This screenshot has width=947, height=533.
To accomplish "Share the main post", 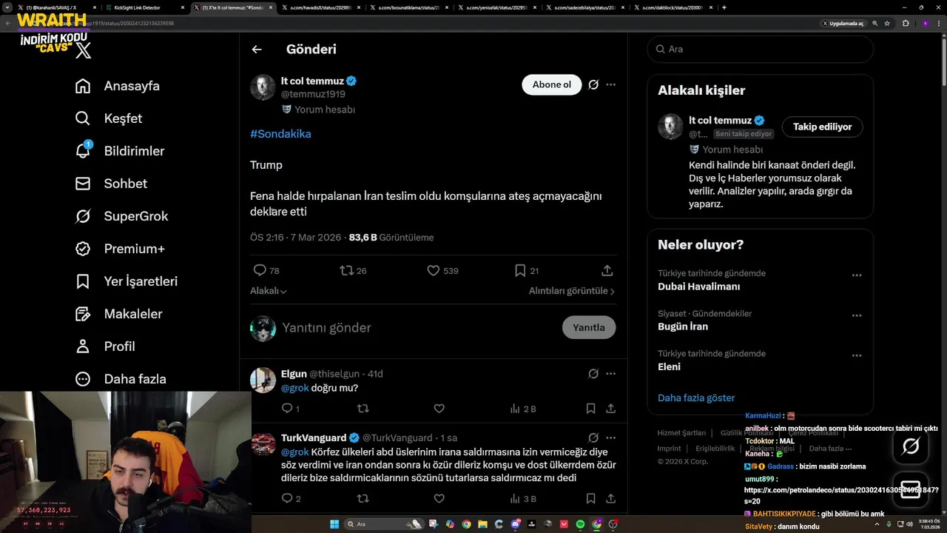I will [x=607, y=271].
